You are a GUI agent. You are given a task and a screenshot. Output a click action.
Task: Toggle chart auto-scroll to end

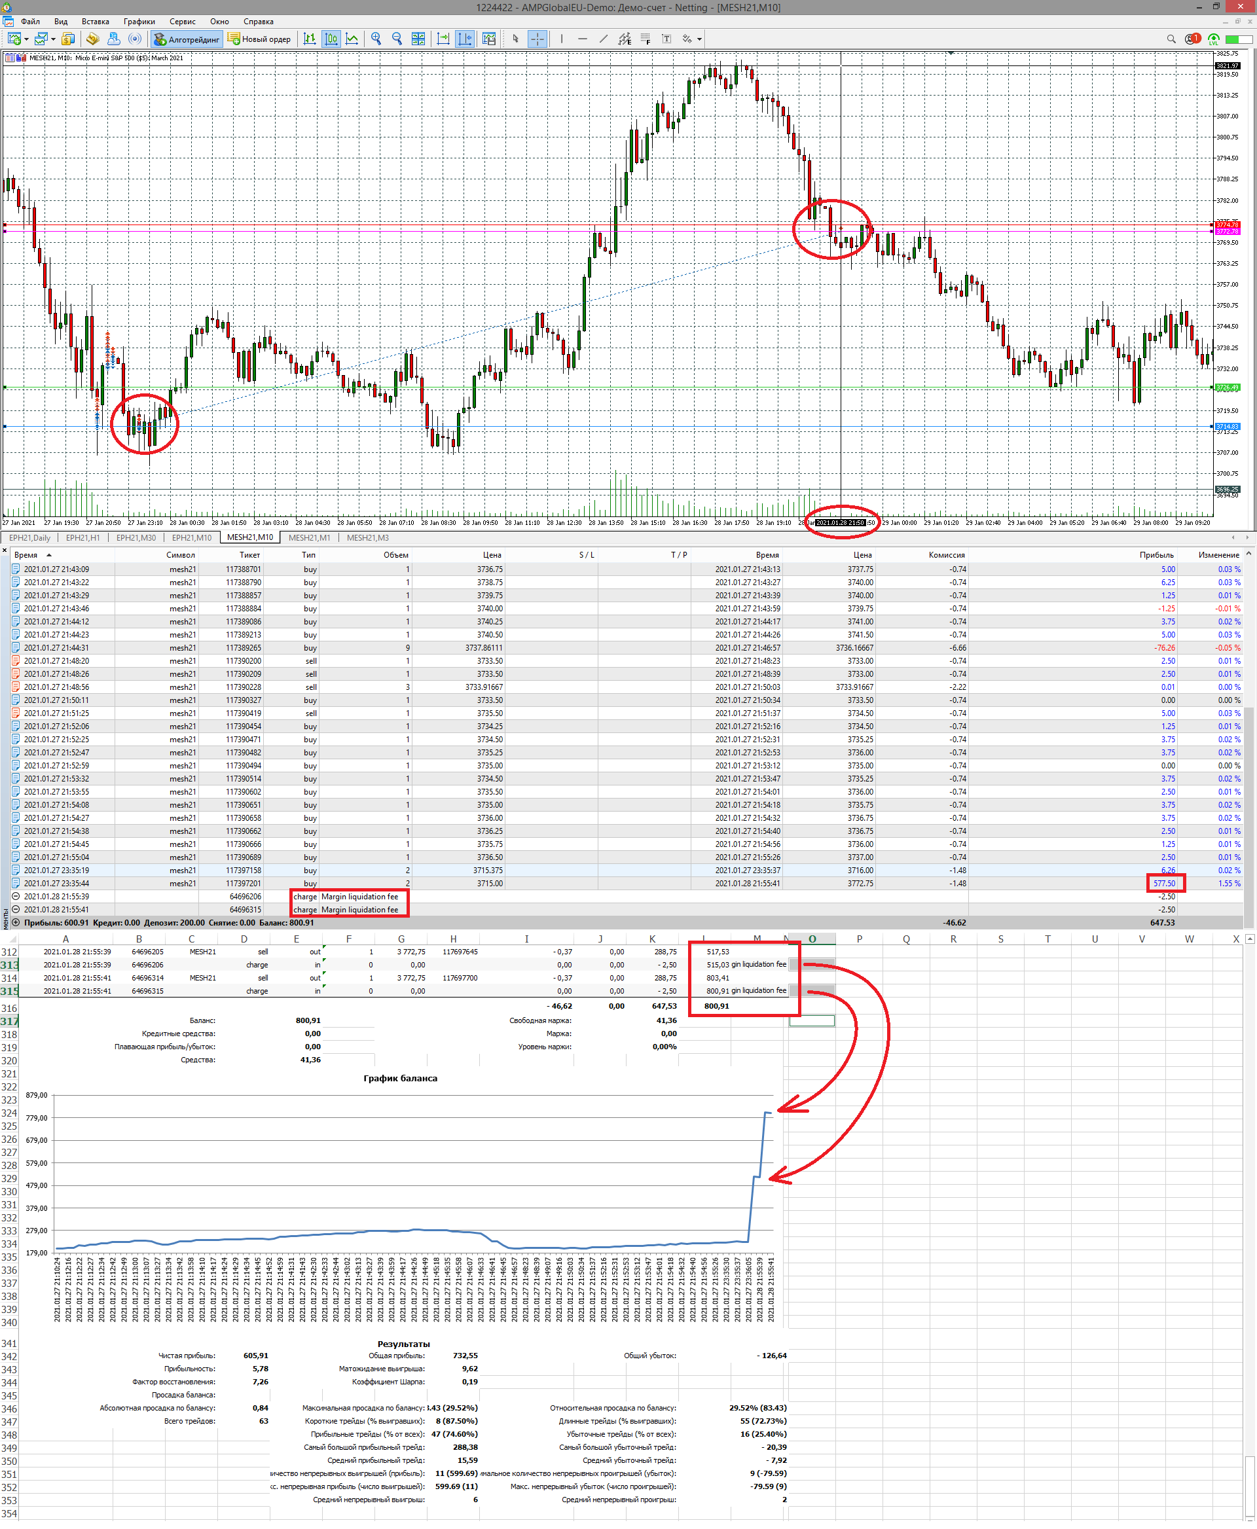click(443, 39)
